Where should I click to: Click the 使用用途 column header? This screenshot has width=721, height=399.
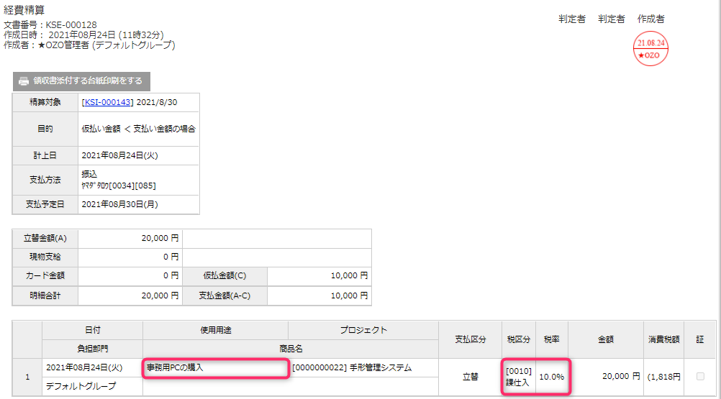tap(215, 330)
